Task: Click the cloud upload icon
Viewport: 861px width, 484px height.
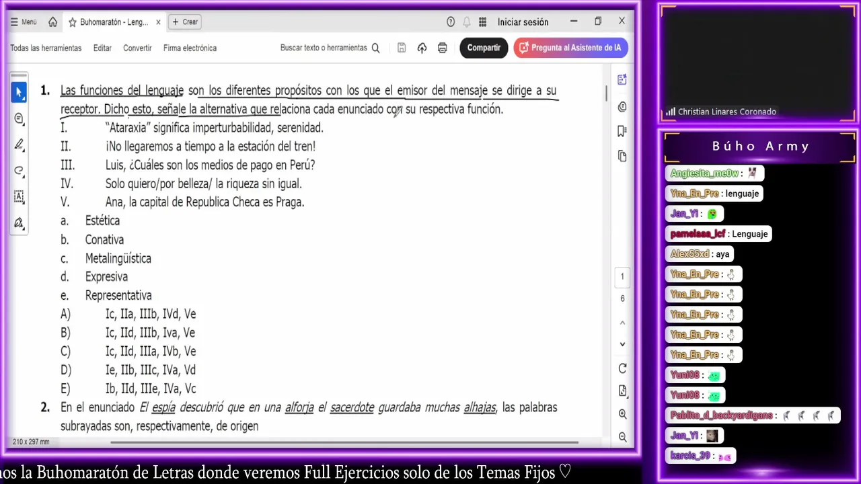Action: 422,48
